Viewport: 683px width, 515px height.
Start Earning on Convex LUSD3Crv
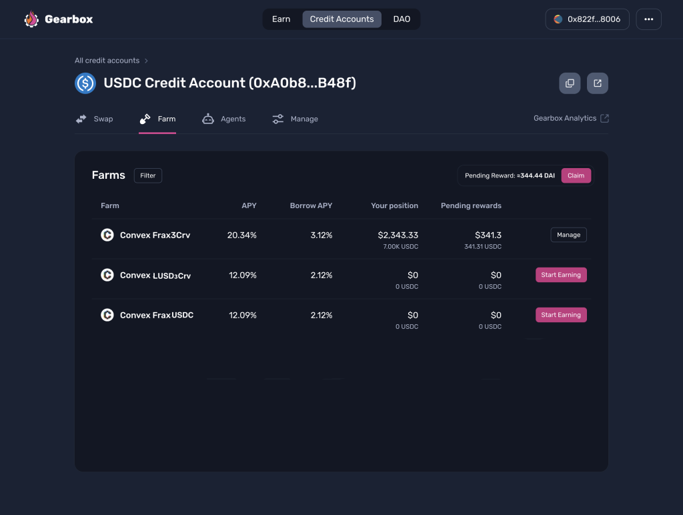(561, 275)
